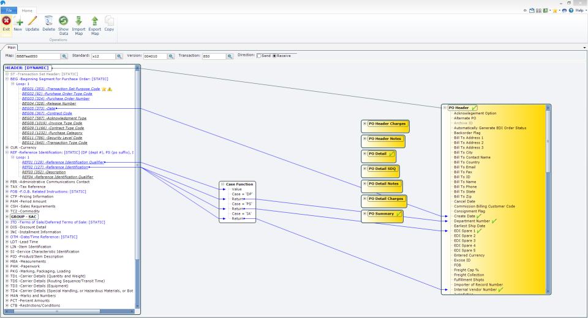Image resolution: width=588 pixels, height=318 pixels.
Task: Click the Map name input field
Action: coord(38,56)
